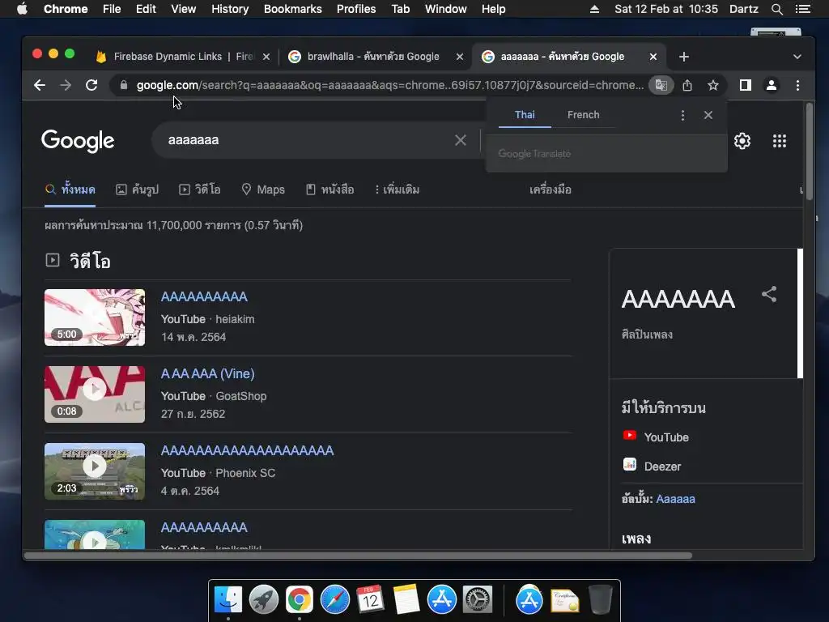The width and height of the screenshot is (829, 622).
Task: Switch to the หนังสือ books tab
Action: click(x=330, y=190)
